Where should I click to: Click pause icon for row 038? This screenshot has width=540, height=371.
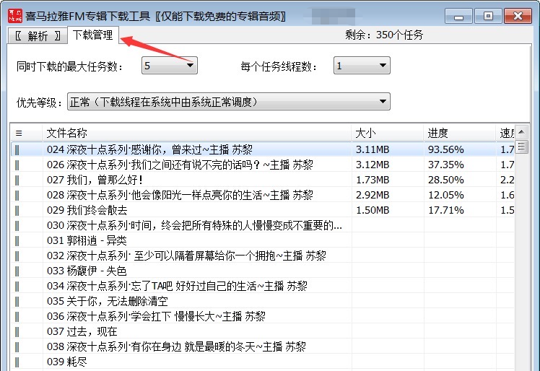click(x=17, y=347)
